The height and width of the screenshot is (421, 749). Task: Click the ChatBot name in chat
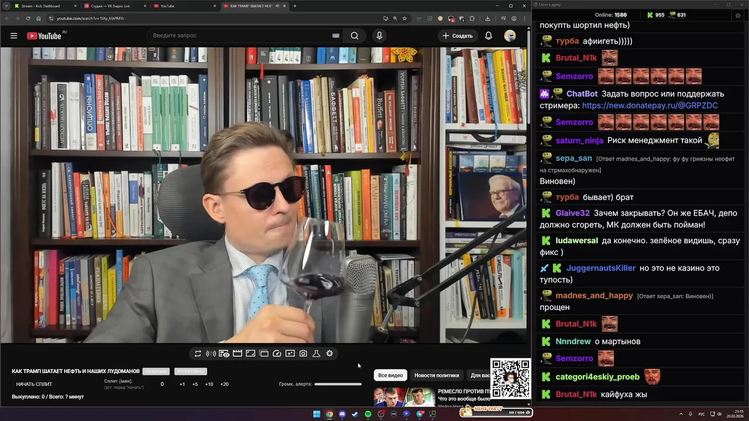coord(582,94)
